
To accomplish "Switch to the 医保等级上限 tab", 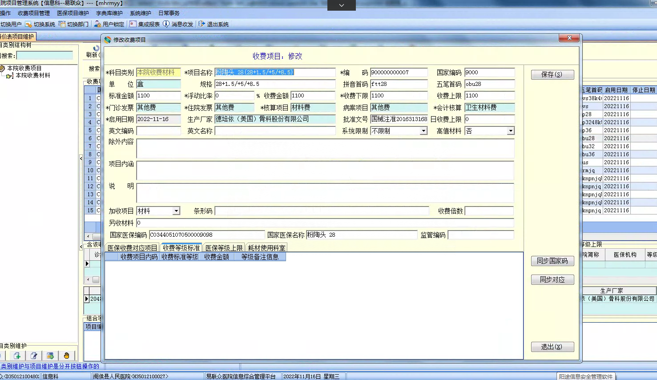I will pyautogui.click(x=224, y=248).
